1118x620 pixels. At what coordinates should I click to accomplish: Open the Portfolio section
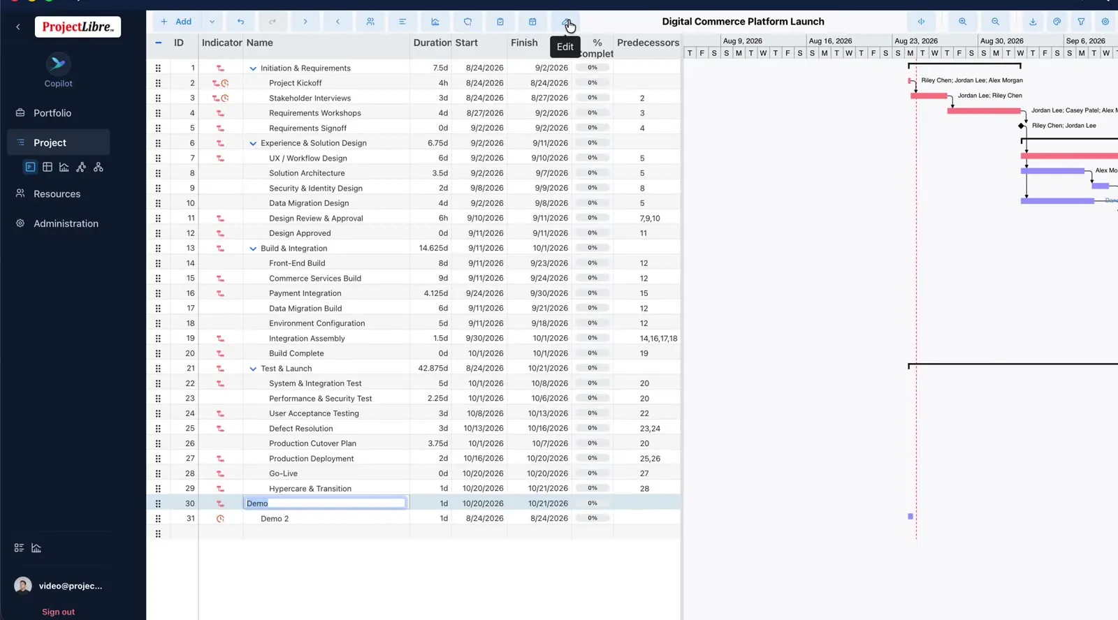(x=52, y=113)
